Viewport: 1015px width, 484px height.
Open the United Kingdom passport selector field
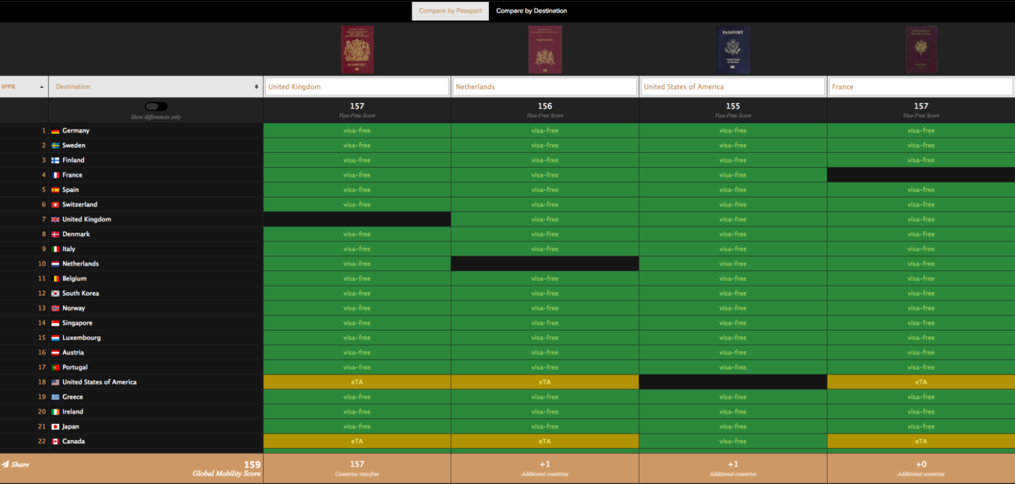click(357, 87)
